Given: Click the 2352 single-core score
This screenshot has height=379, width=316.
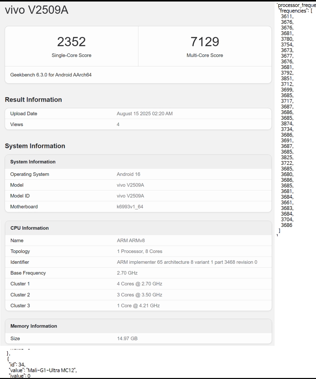Looking at the screenshot, I should (x=71, y=42).
